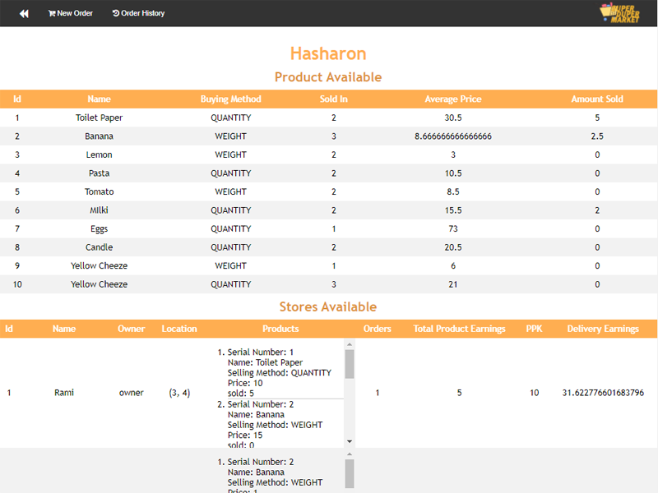Click the history clock icon beside Order History
658x493 pixels.
pyautogui.click(x=116, y=13)
